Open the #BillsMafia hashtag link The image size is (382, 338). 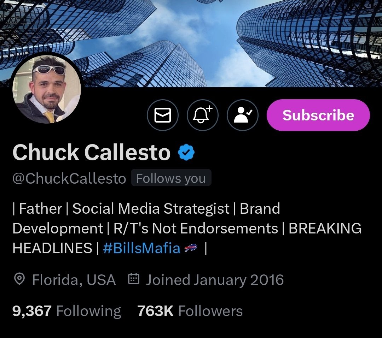click(x=141, y=248)
